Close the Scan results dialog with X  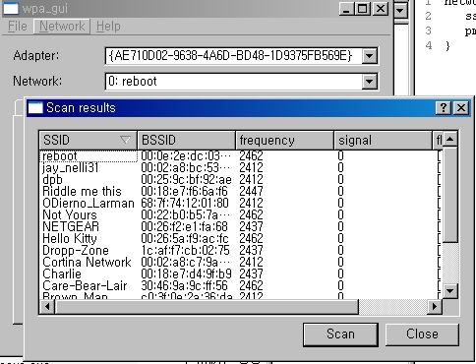[461, 107]
